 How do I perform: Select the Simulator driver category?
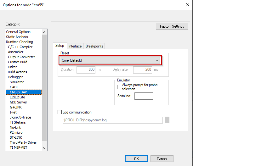pos(17,82)
